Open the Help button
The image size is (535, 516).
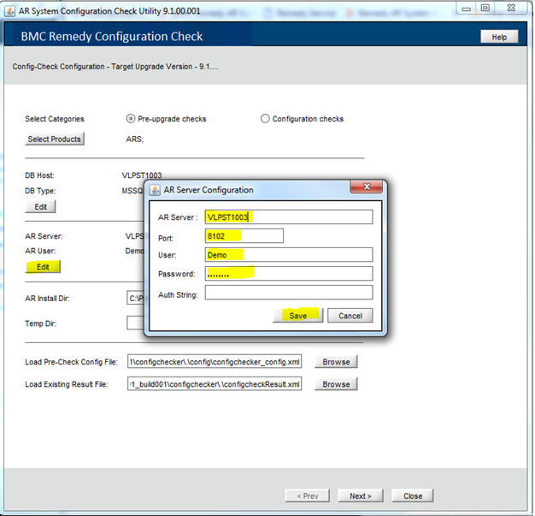tap(499, 37)
